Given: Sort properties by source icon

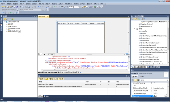Looking at the screenshot, I should click(138, 80).
